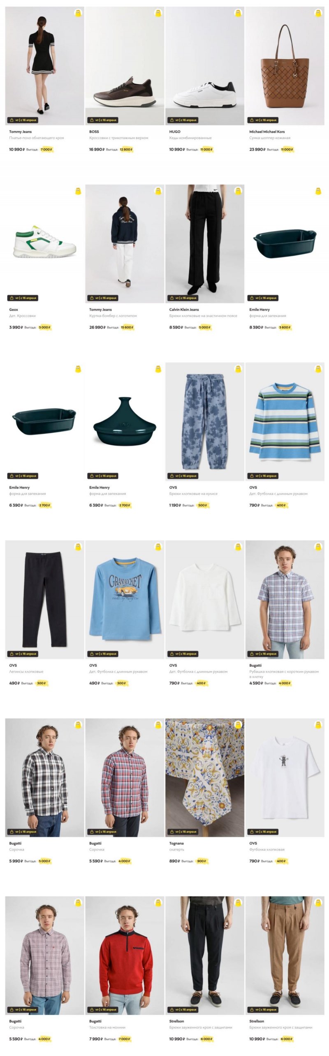Click yellow mascot icon on Geox sneakers
This screenshot has width=329, height=1056.
point(78,191)
